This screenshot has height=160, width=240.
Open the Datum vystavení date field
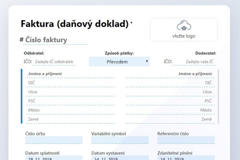coord(120,158)
